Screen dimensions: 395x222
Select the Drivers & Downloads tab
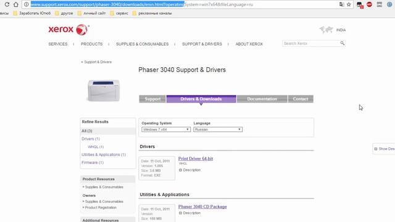pos(201,99)
